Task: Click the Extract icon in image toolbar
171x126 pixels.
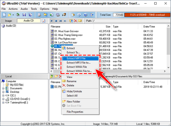Action: point(71,21)
